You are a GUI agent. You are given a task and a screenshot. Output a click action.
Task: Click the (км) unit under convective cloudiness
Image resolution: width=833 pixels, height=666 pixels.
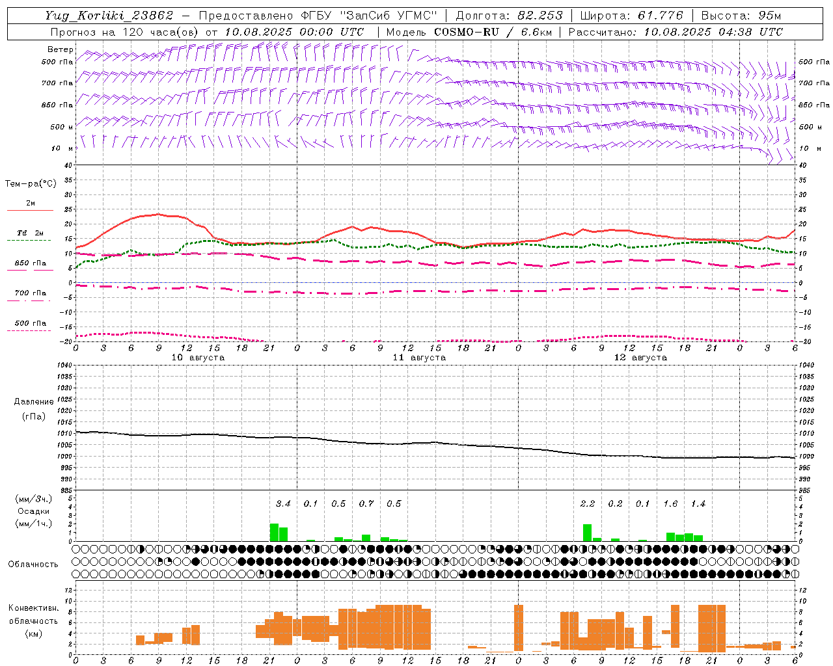(x=33, y=633)
